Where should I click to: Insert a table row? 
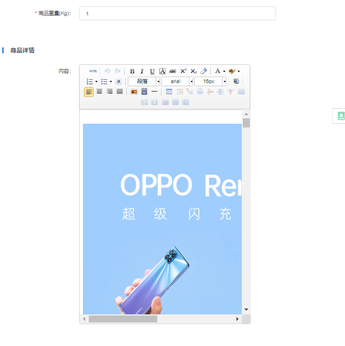tap(200, 92)
